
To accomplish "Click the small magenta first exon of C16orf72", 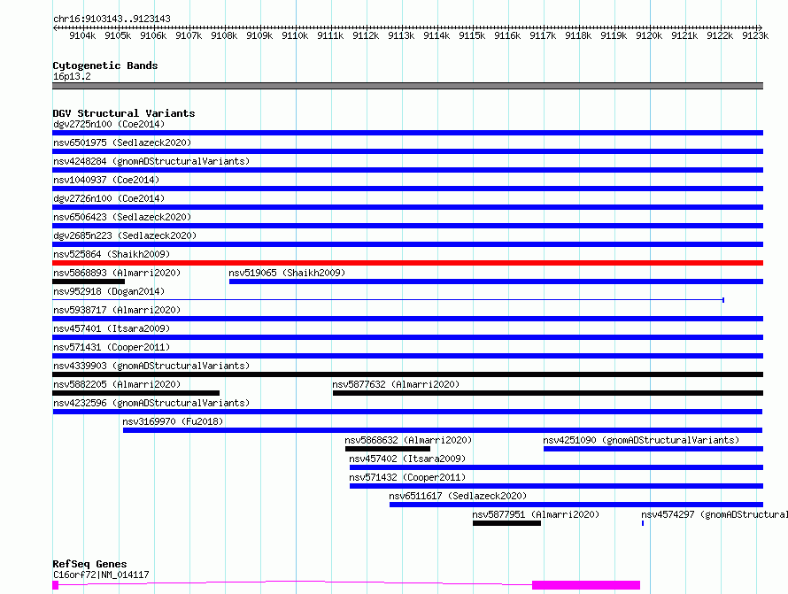I will click(x=55, y=585).
